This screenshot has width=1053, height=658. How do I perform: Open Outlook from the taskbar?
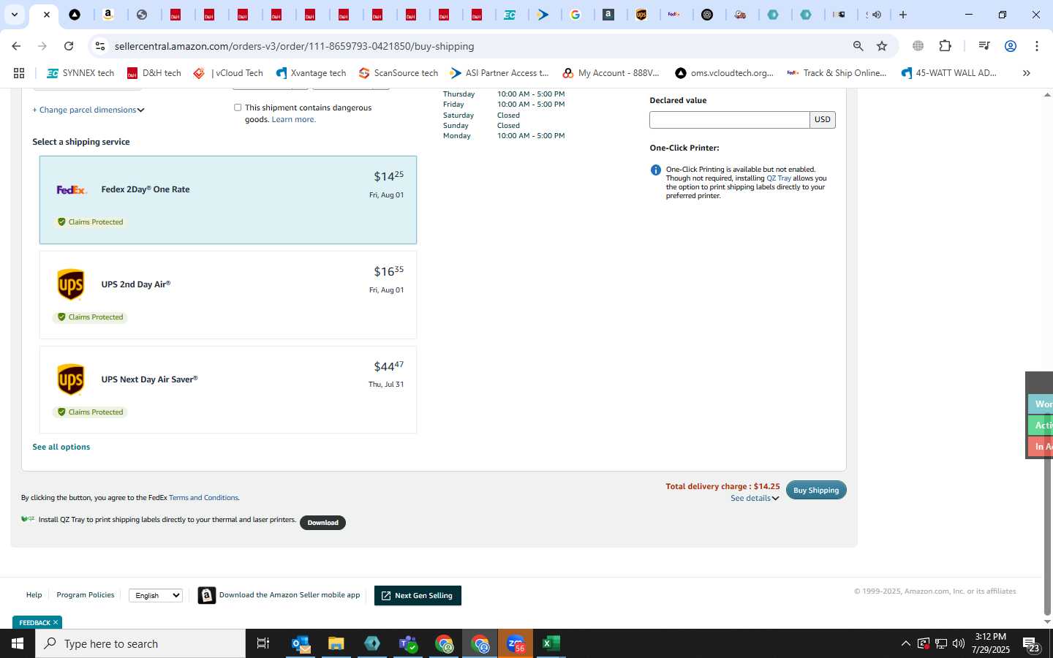301,643
